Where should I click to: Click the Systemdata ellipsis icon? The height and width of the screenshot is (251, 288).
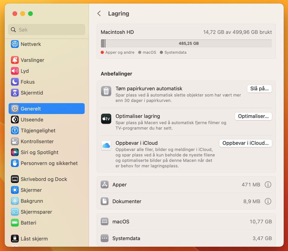pyautogui.click(x=104, y=238)
